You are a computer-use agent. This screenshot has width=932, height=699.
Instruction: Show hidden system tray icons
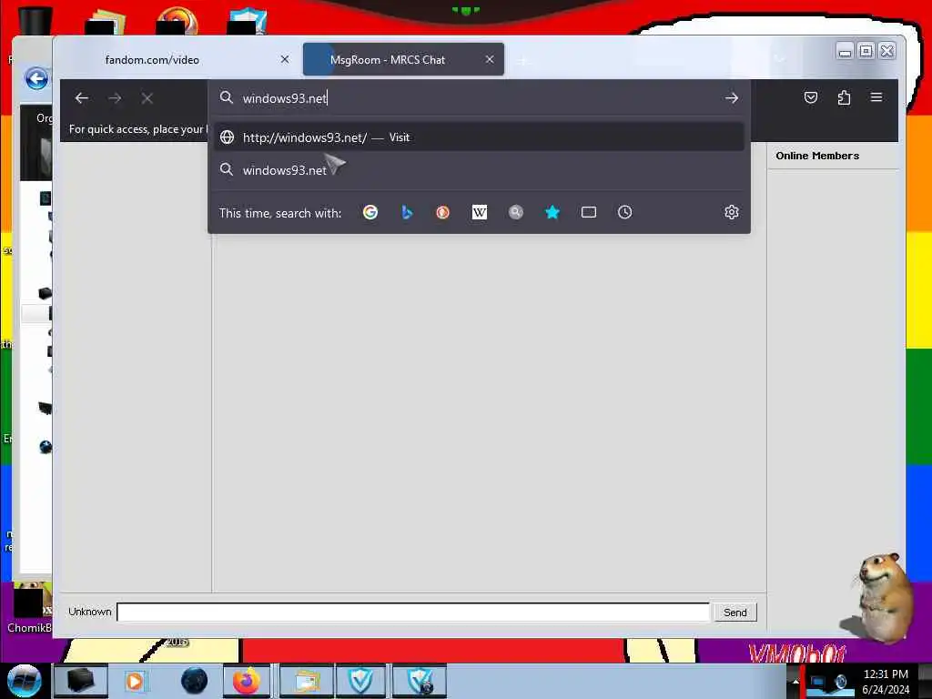[x=795, y=682]
